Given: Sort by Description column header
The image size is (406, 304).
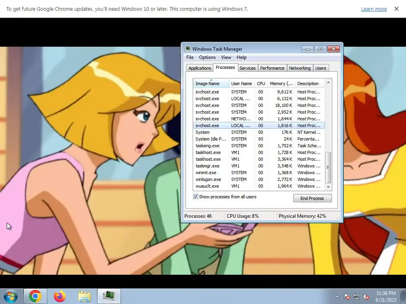Looking at the screenshot, I should (310, 84).
